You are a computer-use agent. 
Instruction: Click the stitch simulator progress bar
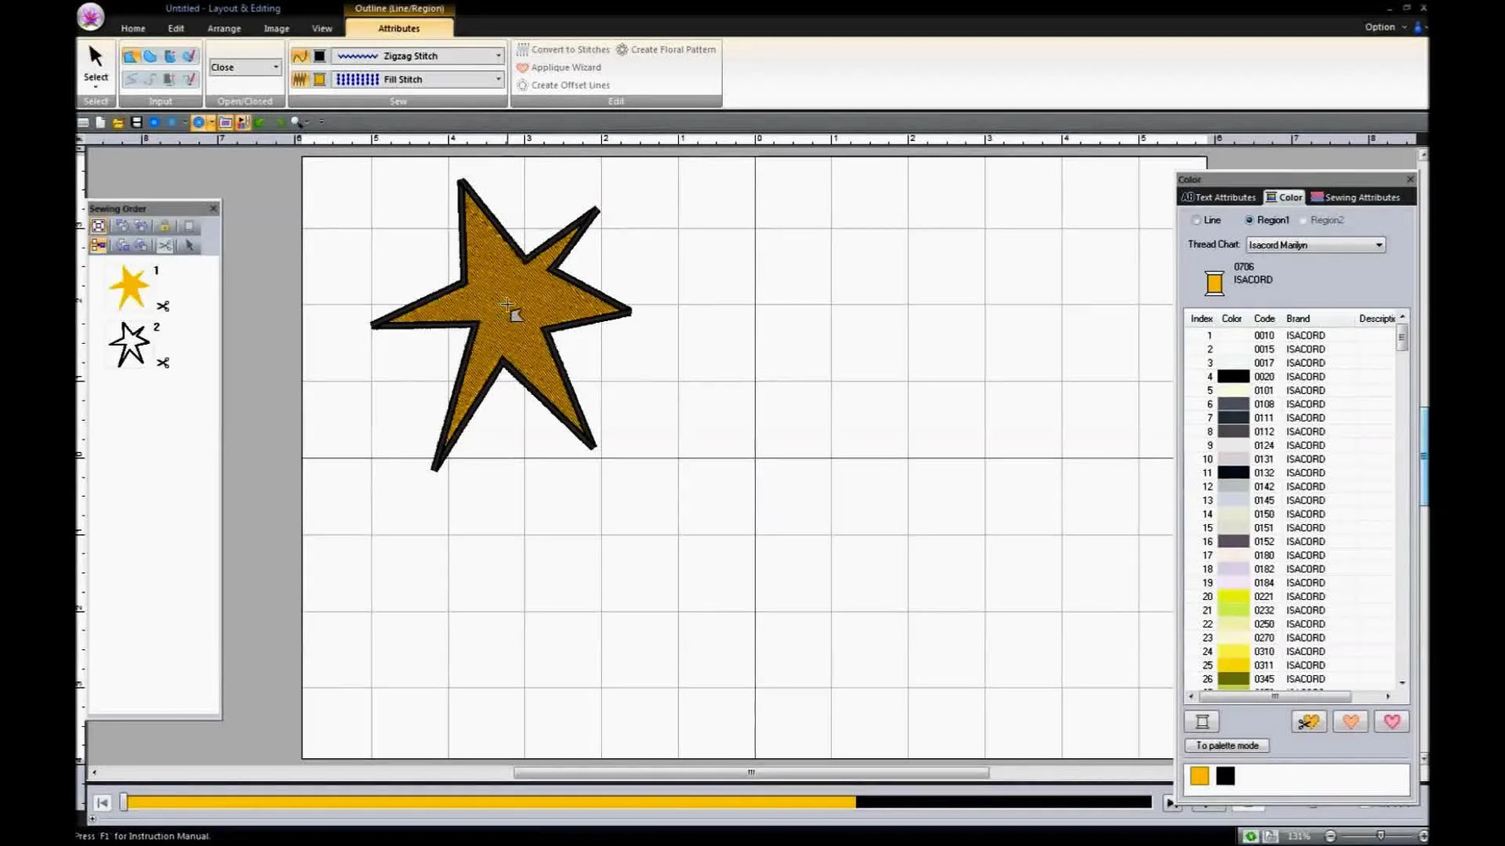(638, 802)
